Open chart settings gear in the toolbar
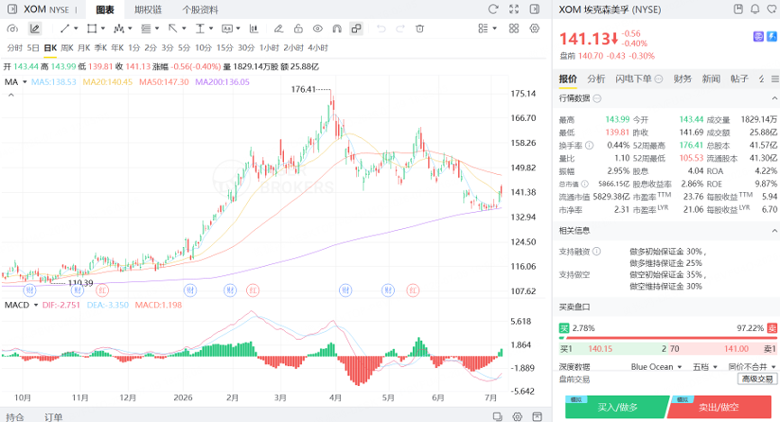Image resolution: width=780 pixels, height=422 pixels. pos(535,28)
